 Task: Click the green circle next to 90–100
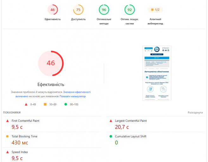click(66, 104)
